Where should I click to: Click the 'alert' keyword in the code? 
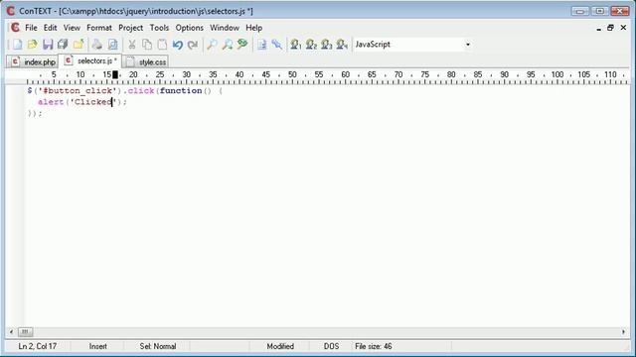point(51,102)
